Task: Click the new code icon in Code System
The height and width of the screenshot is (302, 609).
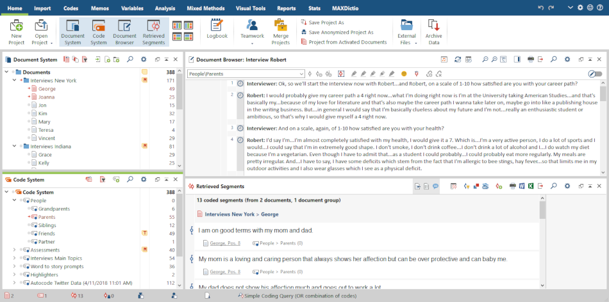Action: (116, 180)
